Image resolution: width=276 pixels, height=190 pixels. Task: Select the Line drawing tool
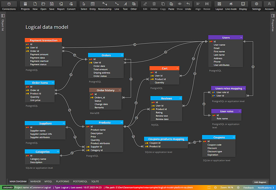tap(117, 6)
